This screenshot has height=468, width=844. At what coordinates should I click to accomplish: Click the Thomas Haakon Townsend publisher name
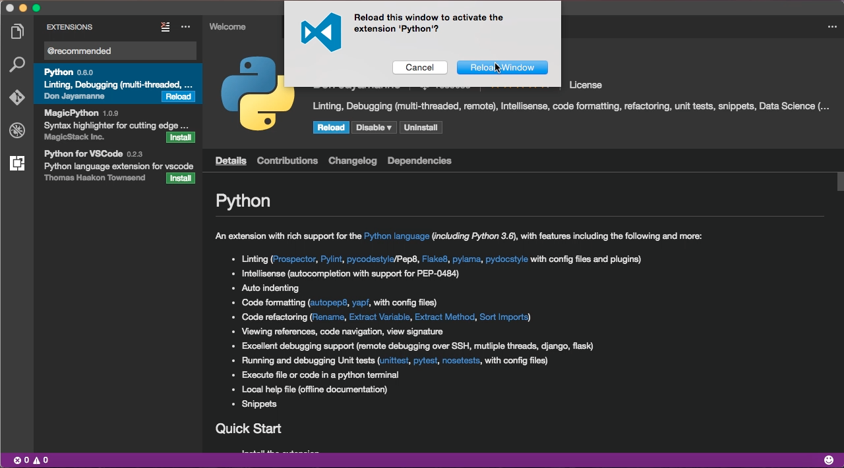click(x=94, y=178)
